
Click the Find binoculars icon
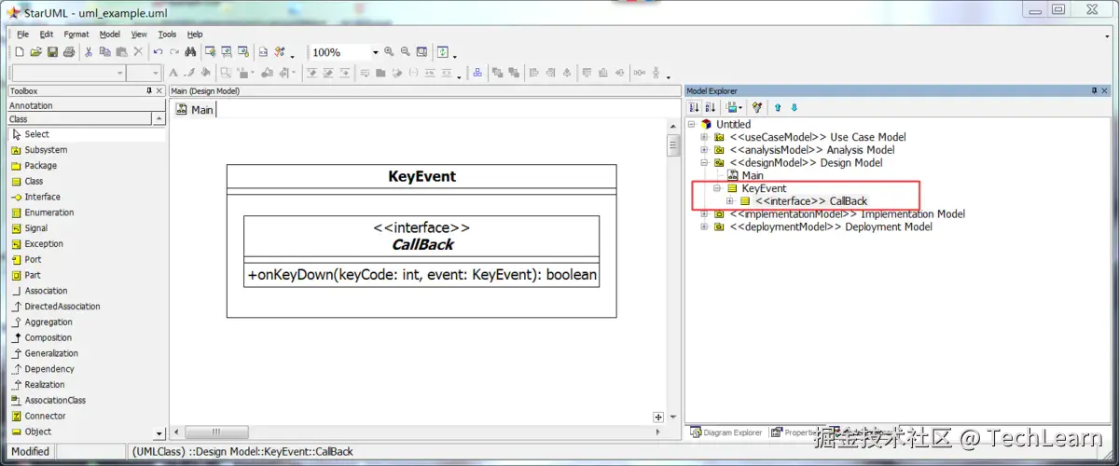(189, 52)
